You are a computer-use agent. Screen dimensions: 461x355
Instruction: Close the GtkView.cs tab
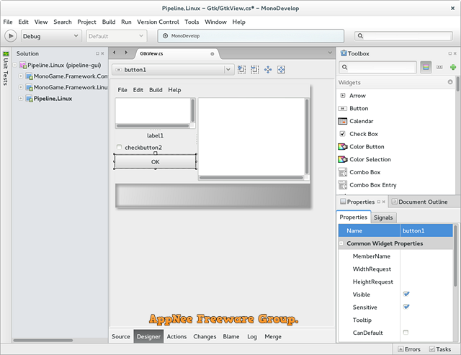click(212, 54)
